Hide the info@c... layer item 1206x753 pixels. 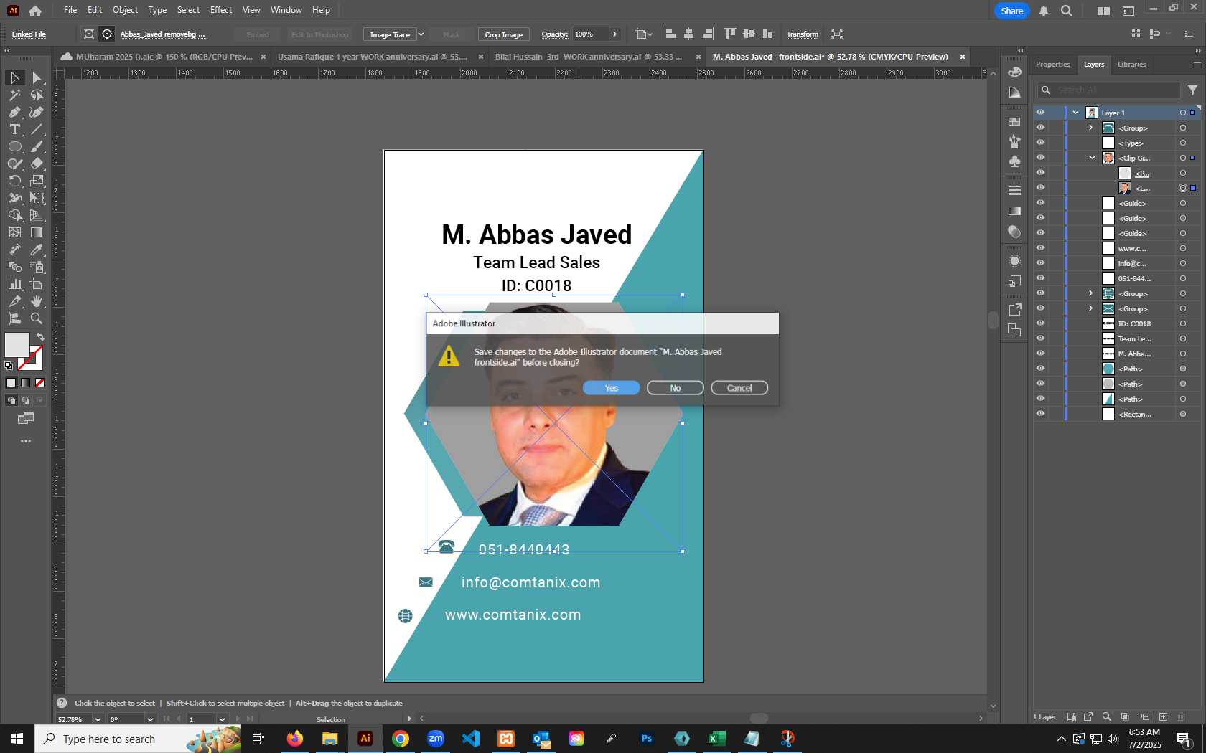pos(1040,263)
